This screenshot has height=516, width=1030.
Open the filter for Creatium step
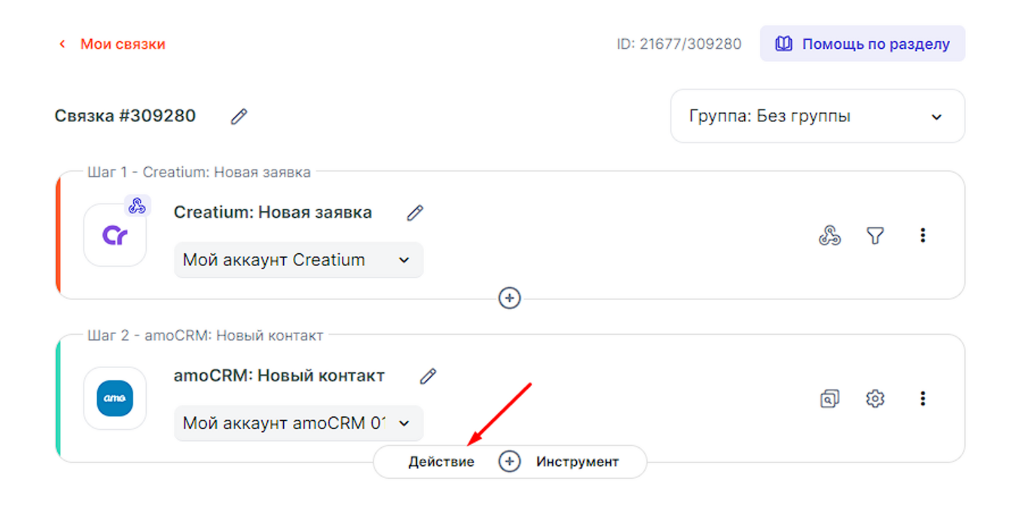(x=875, y=236)
